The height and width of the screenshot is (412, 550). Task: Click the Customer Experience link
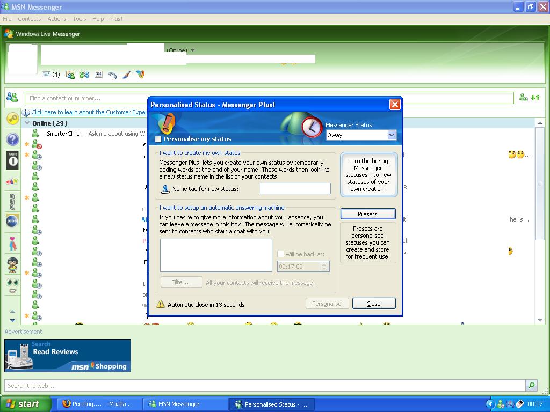[x=89, y=112]
